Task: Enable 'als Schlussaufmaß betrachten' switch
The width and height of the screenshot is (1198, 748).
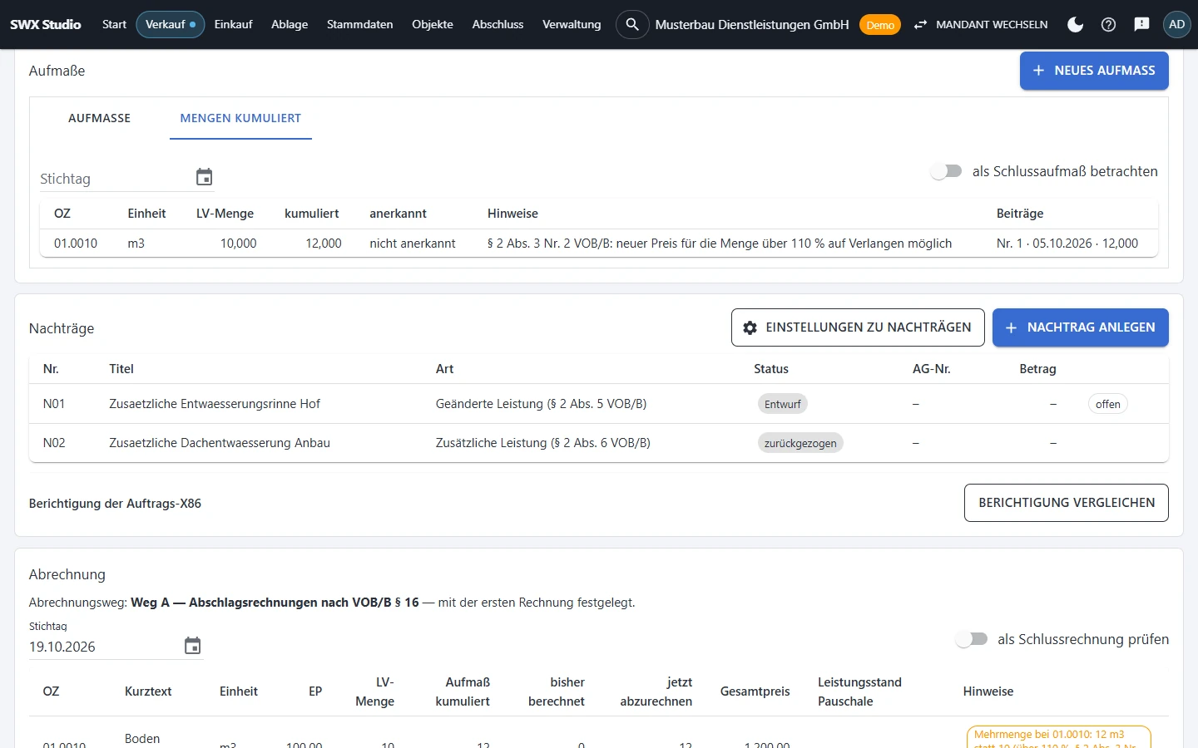Action: coord(947,171)
